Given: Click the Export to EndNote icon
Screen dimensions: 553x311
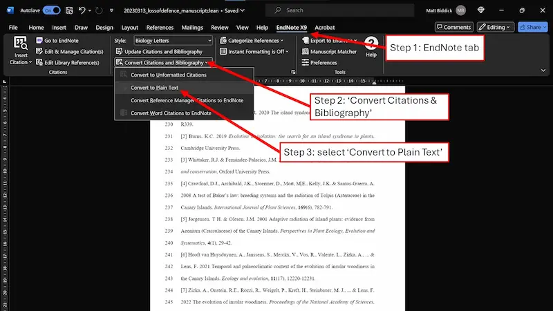Looking at the screenshot, I should [306, 41].
